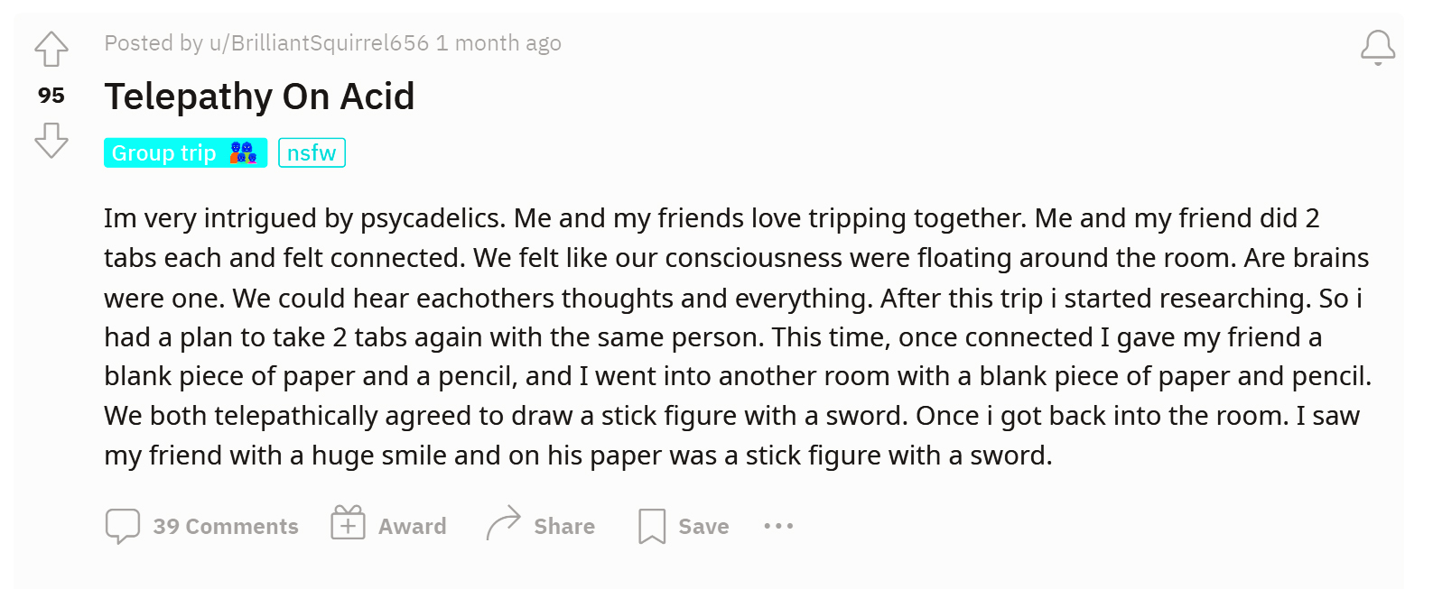Click the Award label
This screenshot has height=589, width=1433.
[413, 526]
